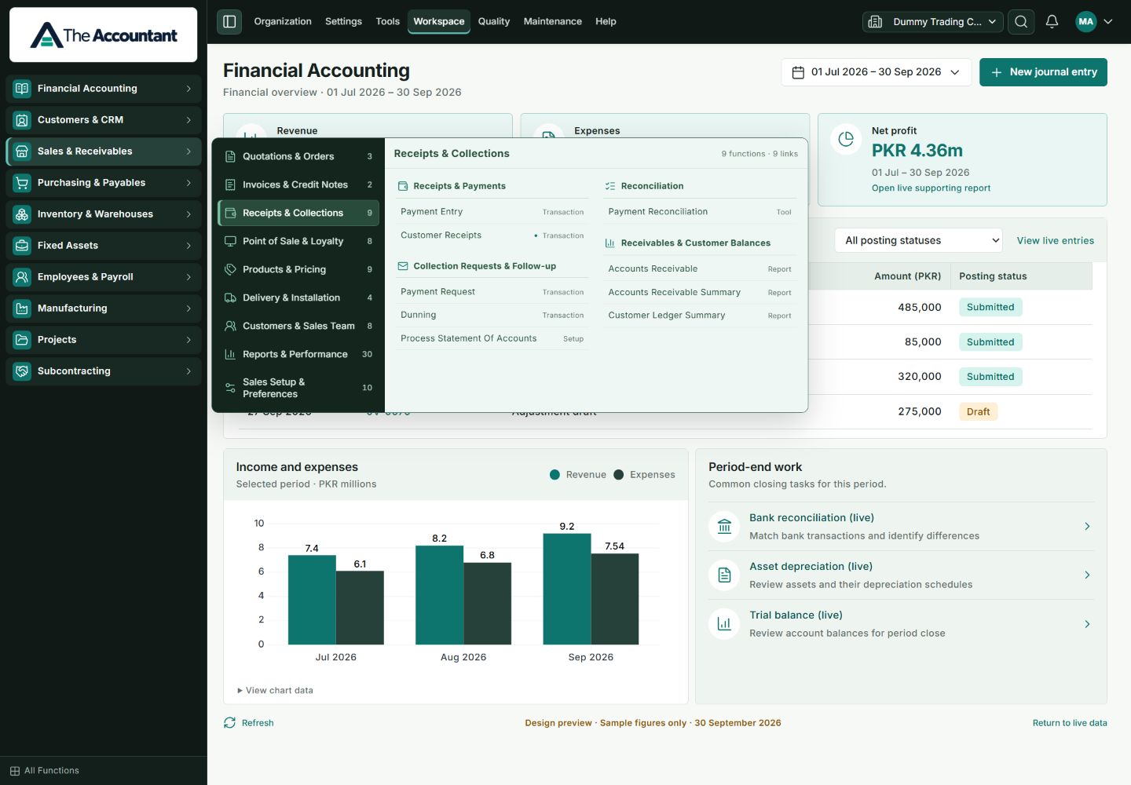The height and width of the screenshot is (785, 1131).
Task: Click the New journal entry button
Action: pyautogui.click(x=1043, y=72)
